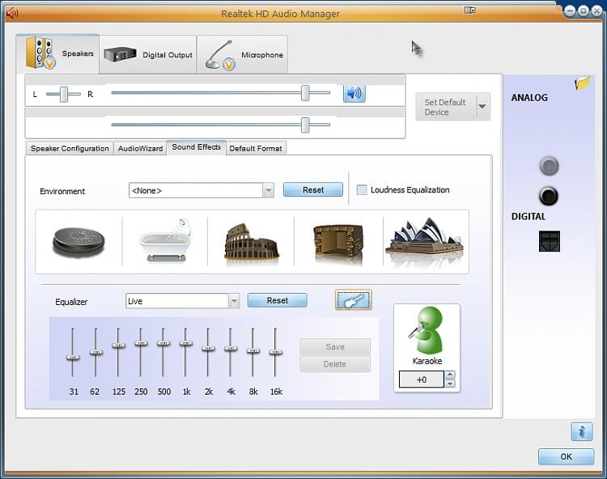The width and height of the screenshot is (607, 479).
Task: Click the 4k equalizer slider
Action: [x=231, y=349]
